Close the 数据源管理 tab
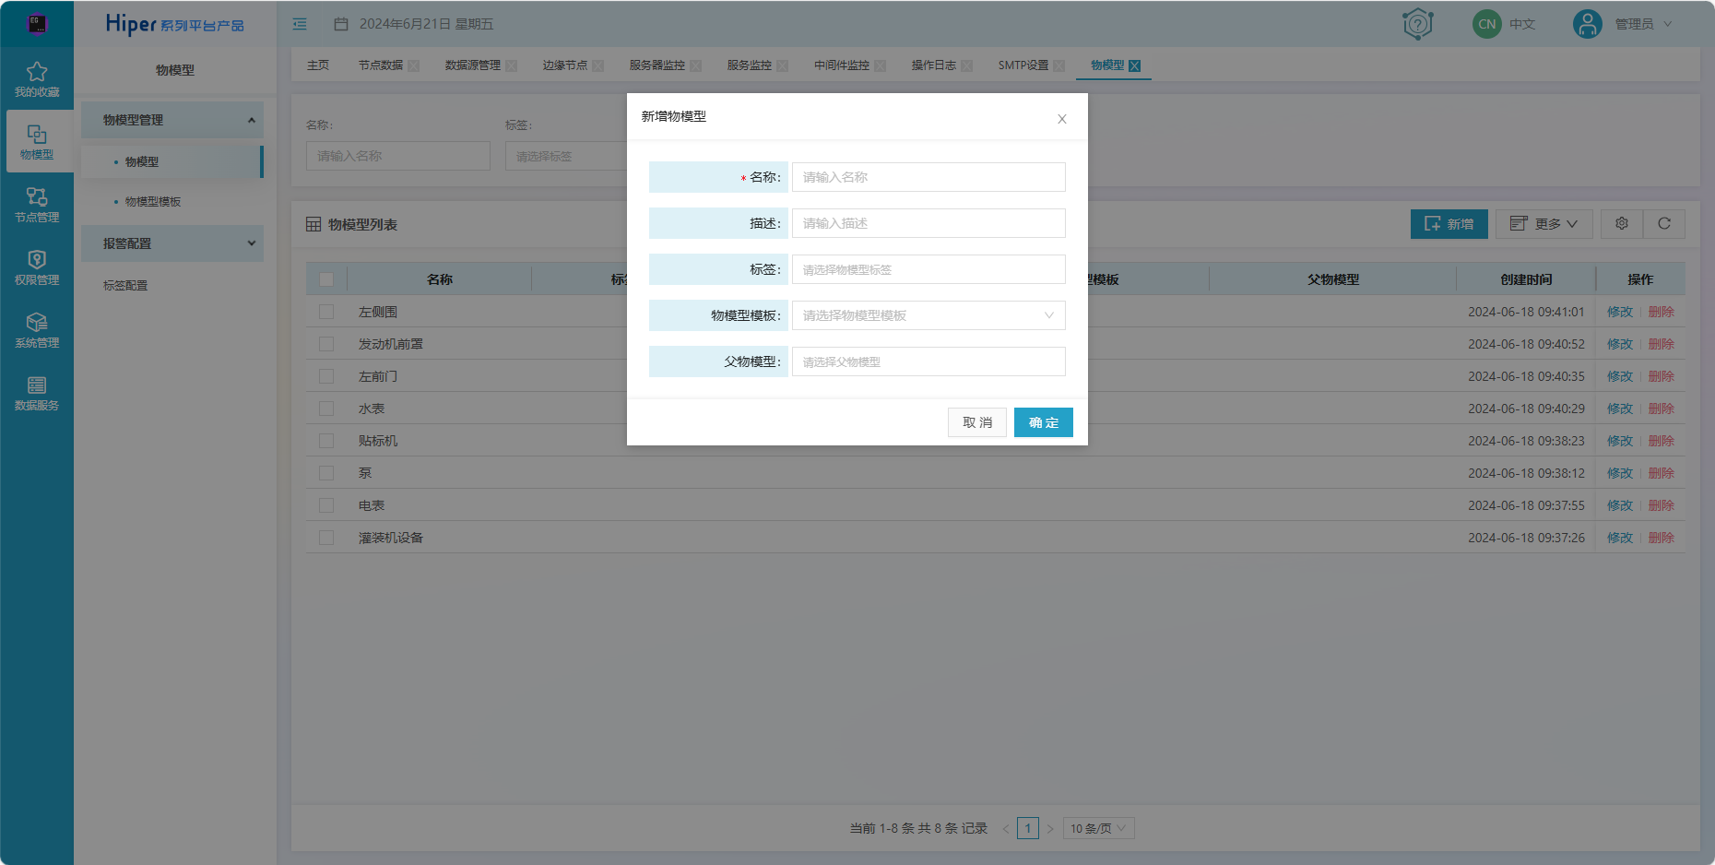 click(512, 65)
